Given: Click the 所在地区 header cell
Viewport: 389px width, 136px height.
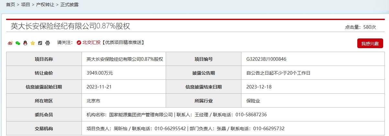Looking at the screenshot, I should coord(44,101).
